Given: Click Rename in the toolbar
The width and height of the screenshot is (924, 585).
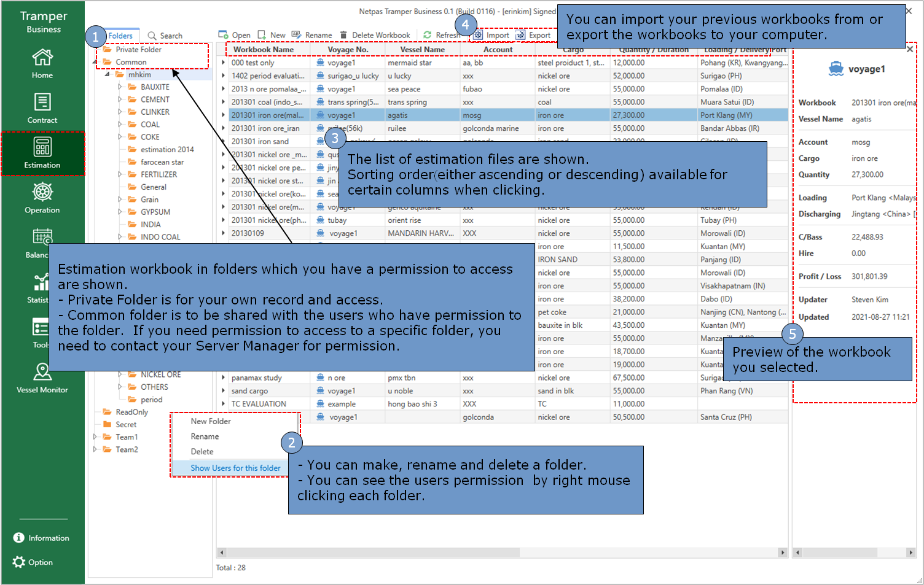Looking at the screenshot, I should [x=312, y=35].
